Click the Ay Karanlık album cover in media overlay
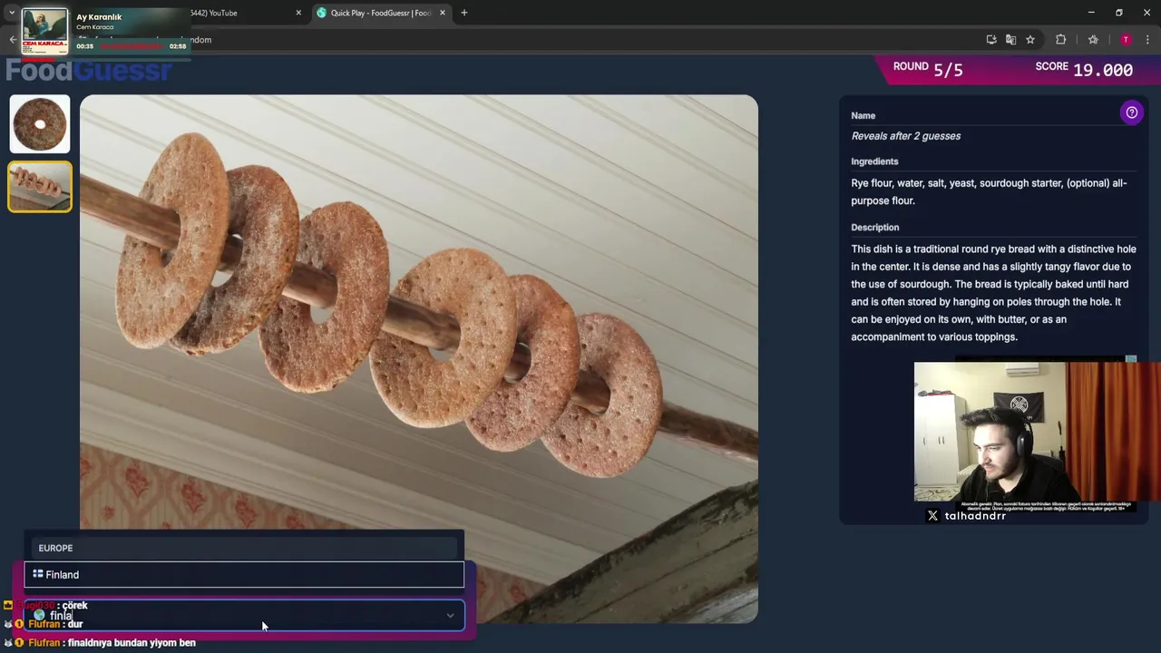The image size is (1161, 653). (x=44, y=32)
